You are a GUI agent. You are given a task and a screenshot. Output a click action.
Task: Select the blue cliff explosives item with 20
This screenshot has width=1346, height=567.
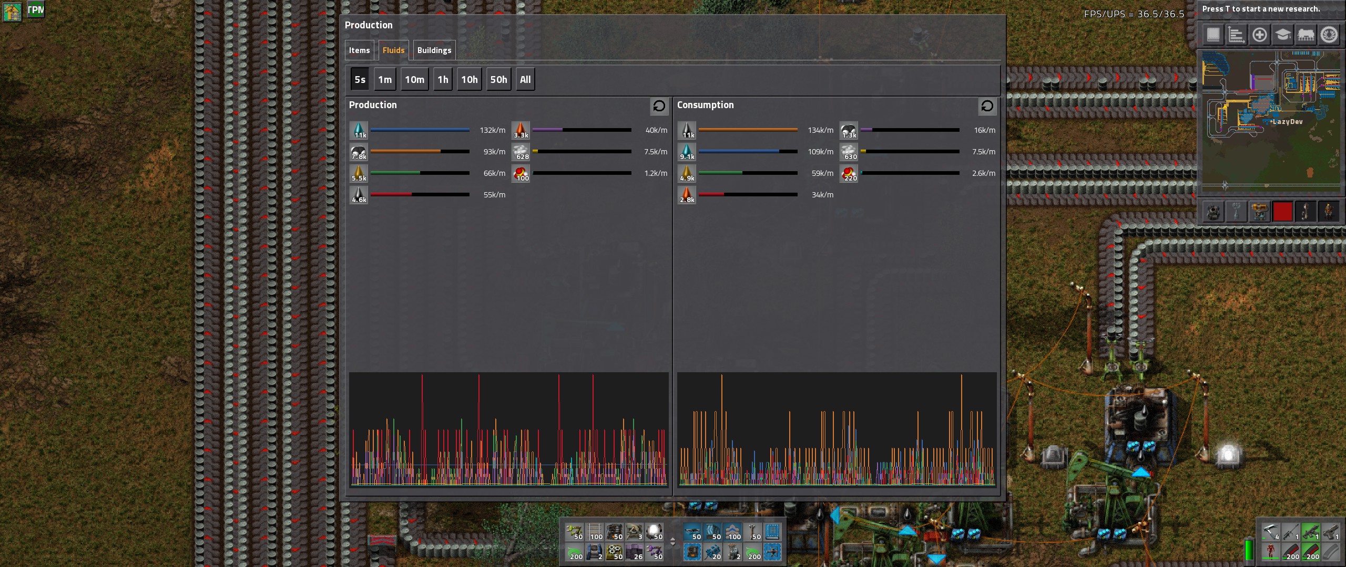[712, 552]
